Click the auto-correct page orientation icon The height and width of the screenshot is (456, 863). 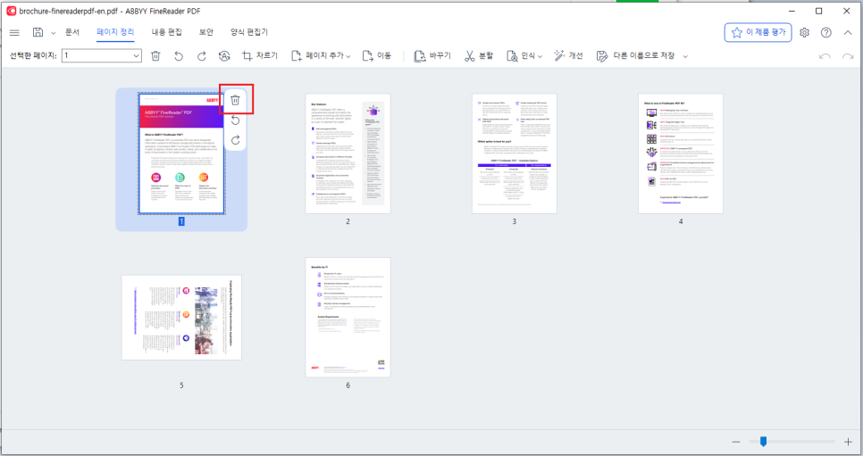point(224,55)
